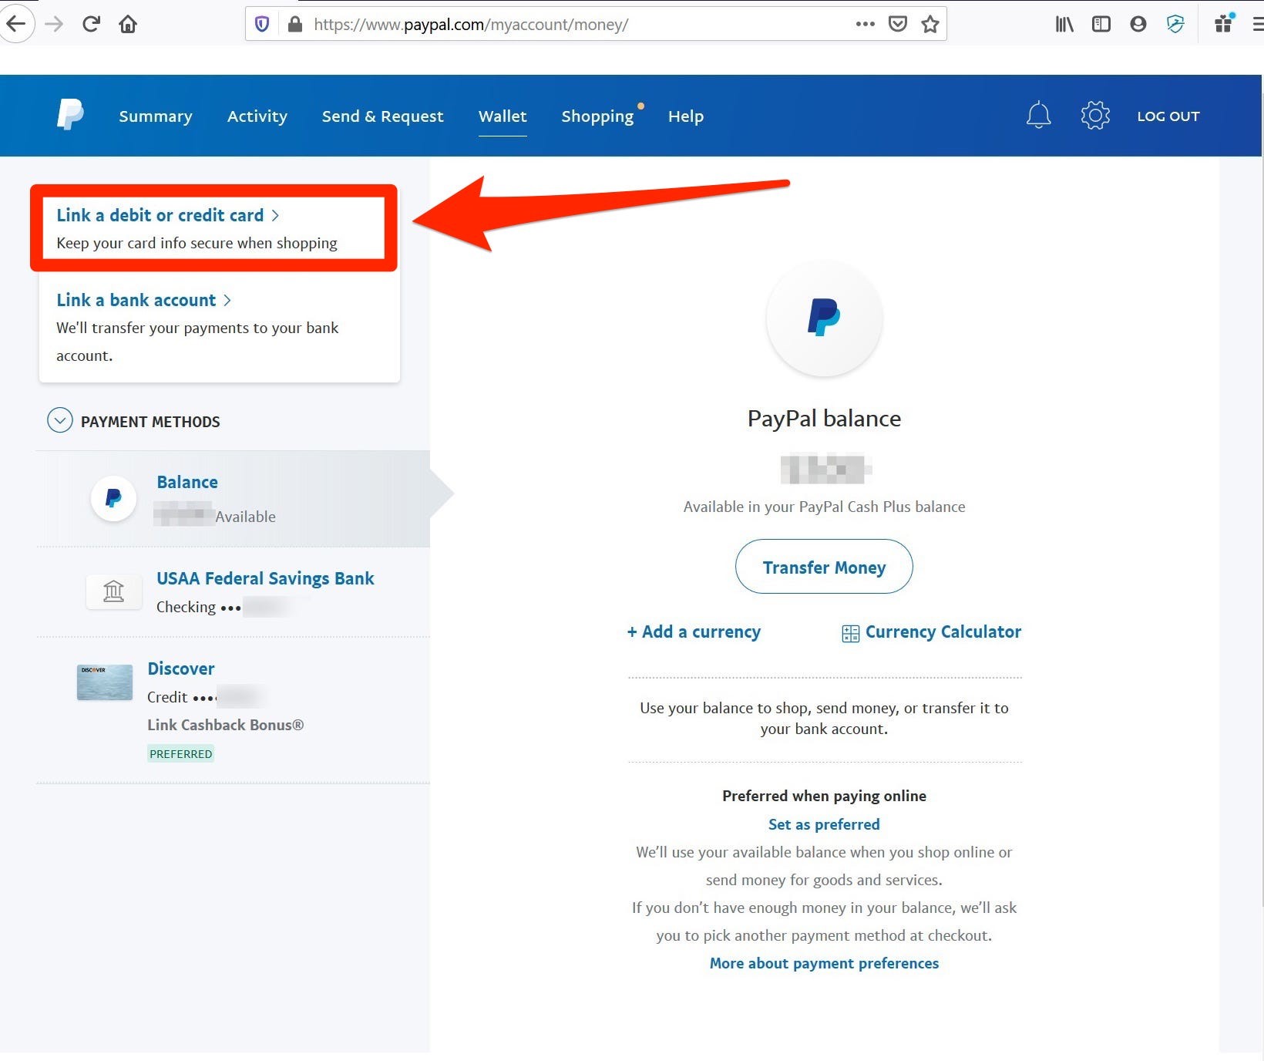The width and height of the screenshot is (1264, 1061).
Task: Open the browser home page icon
Action: pos(128,24)
